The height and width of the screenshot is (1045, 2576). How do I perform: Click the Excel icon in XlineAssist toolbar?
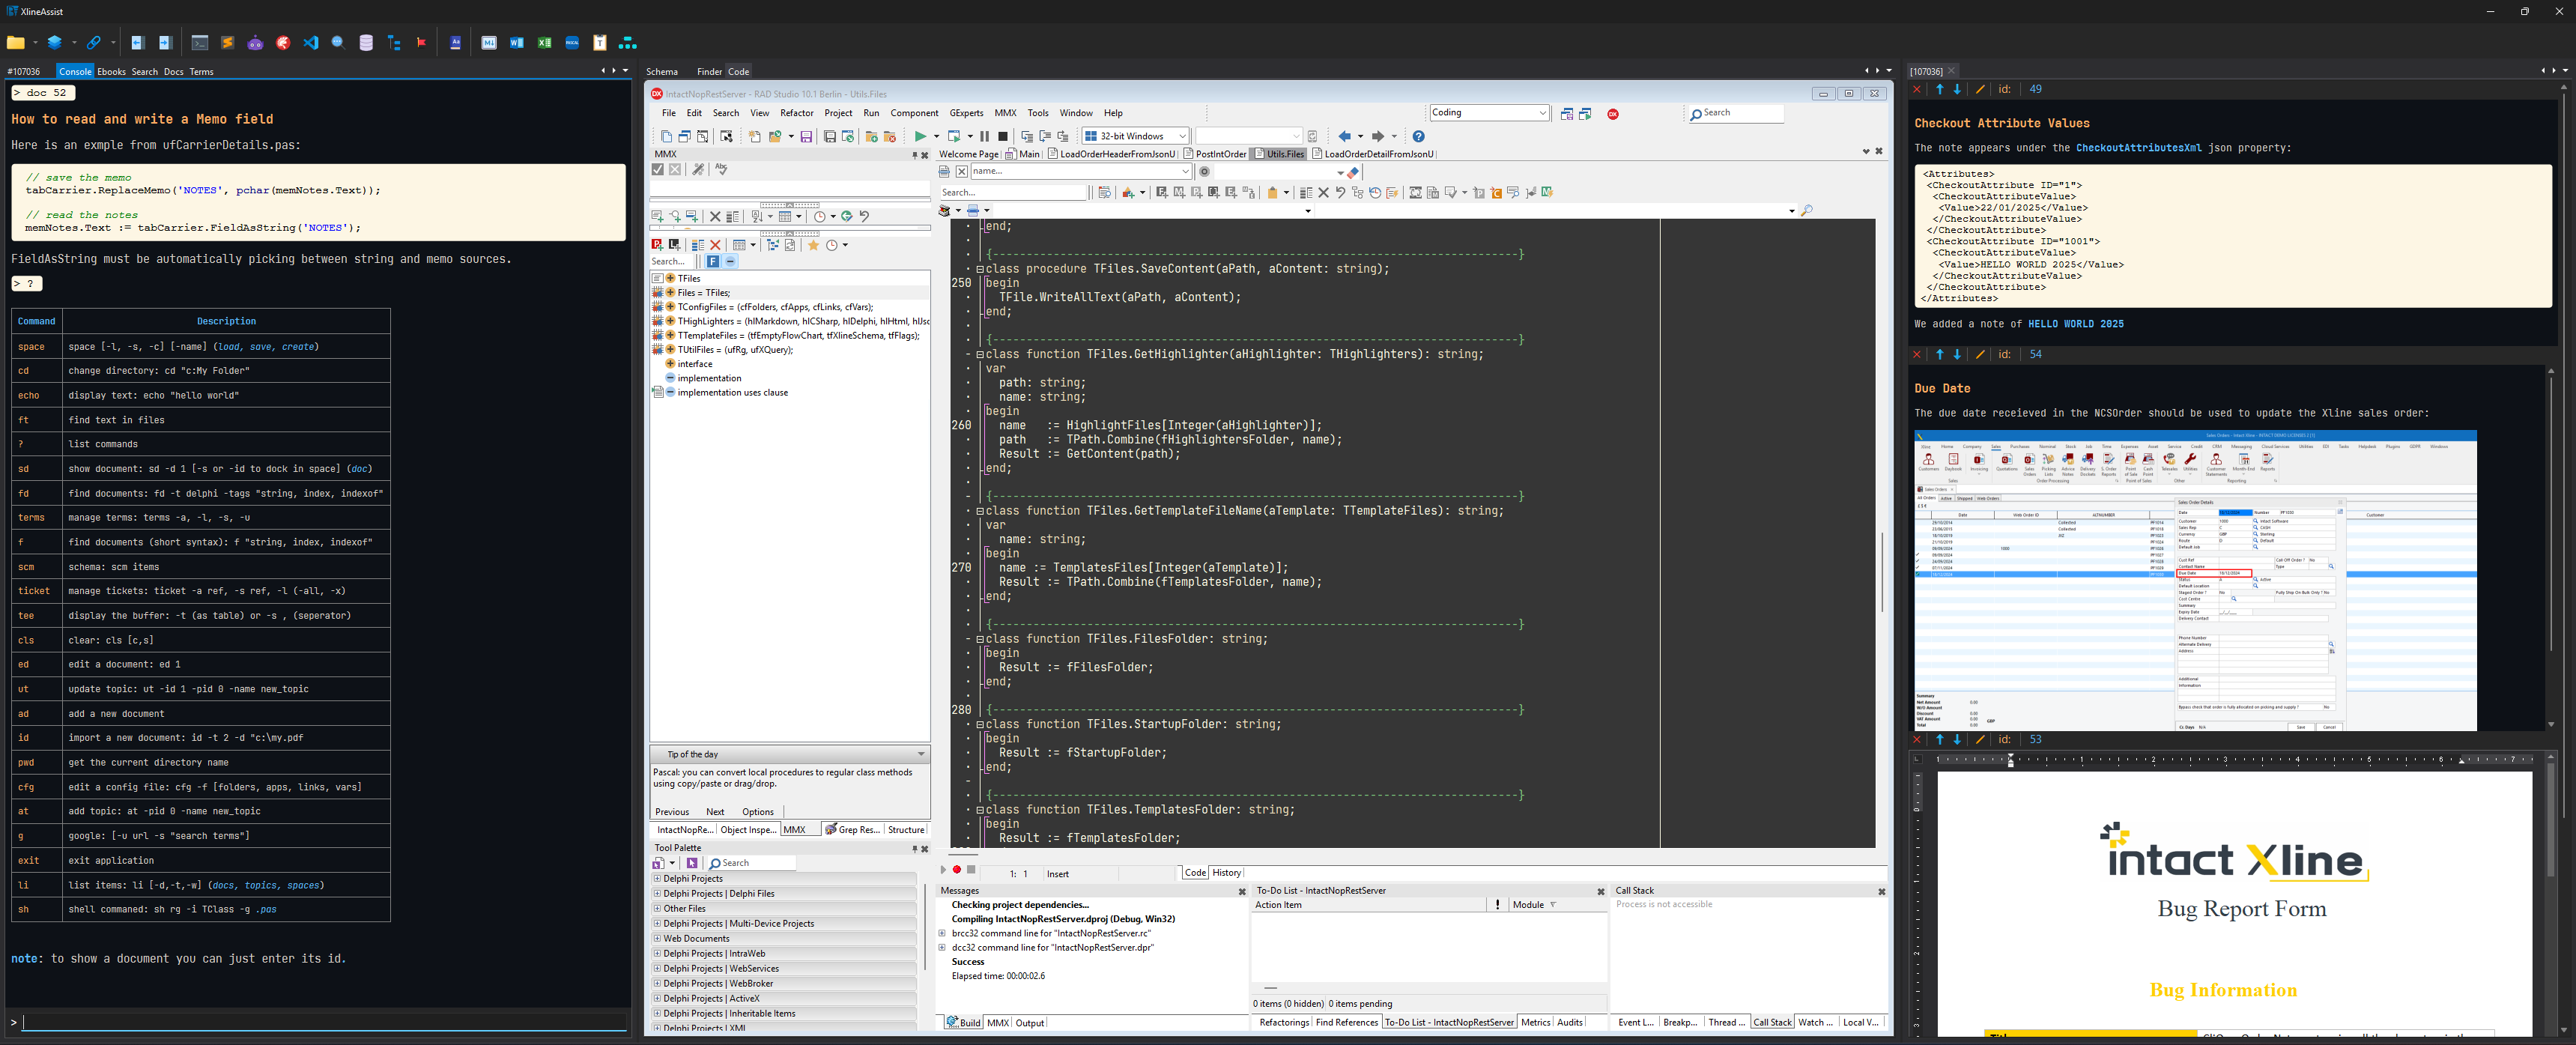[x=544, y=43]
